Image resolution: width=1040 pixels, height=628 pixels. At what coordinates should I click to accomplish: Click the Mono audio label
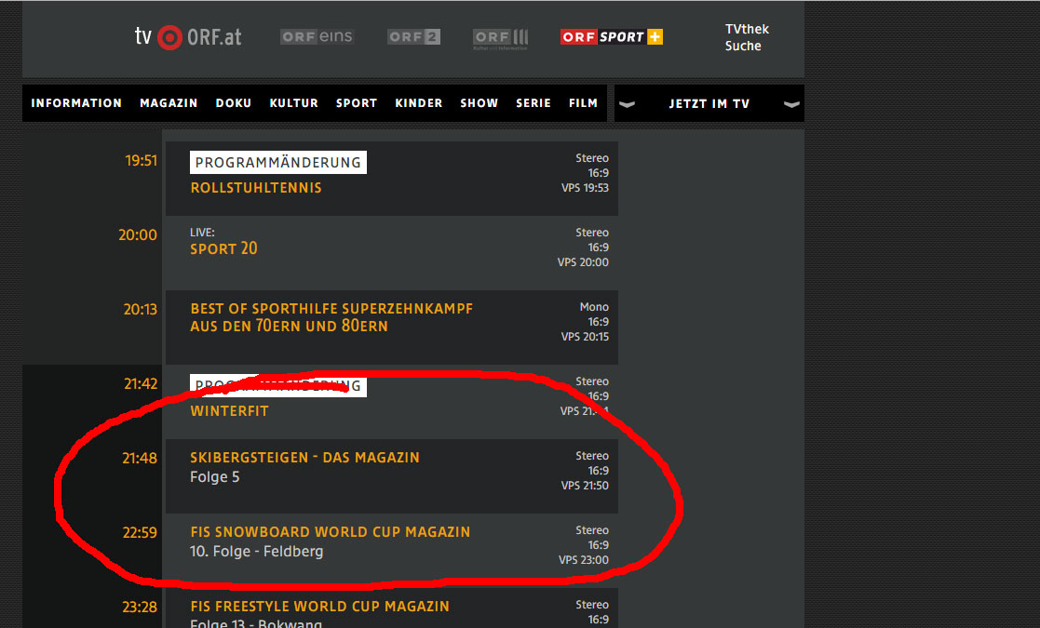coord(594,307)
